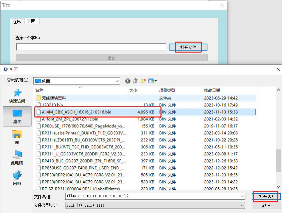Switch to the 字库 tab
282x213 pixels.
point(31,21)
